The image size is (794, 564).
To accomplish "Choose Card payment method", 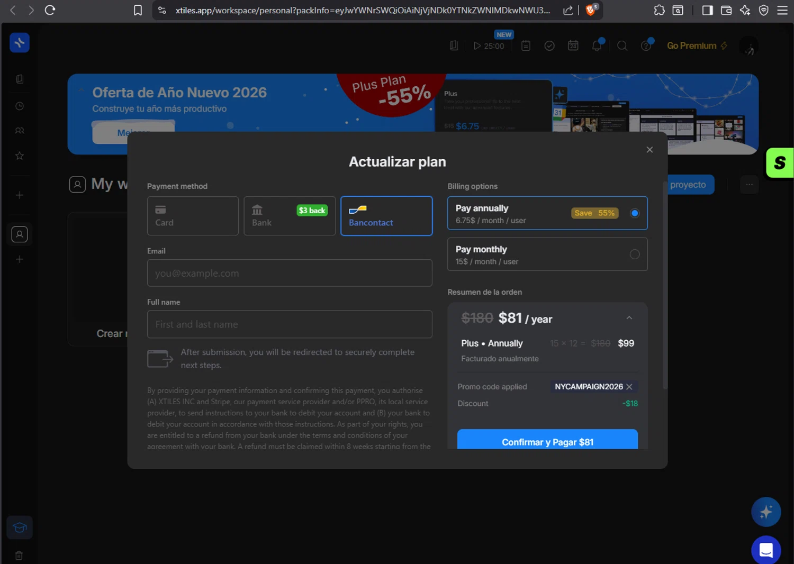I will point(193,216).
